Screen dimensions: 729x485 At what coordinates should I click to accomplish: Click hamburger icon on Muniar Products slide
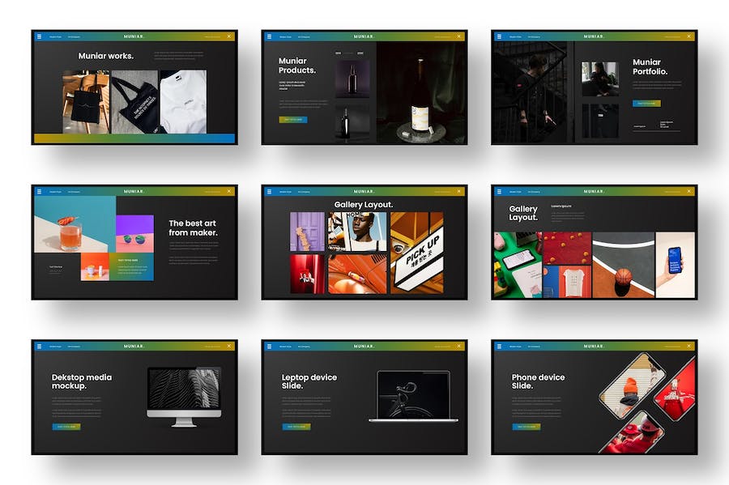tap(269, 36)
